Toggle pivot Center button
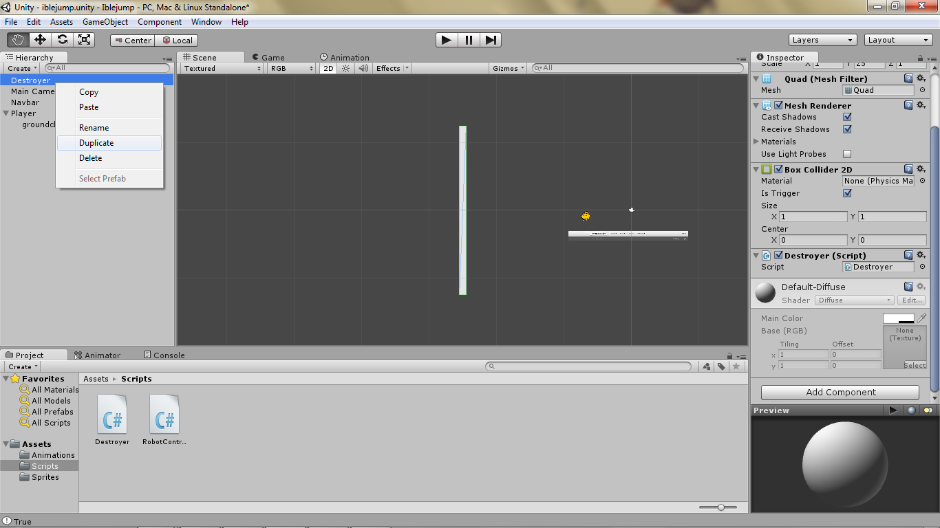The width and height of the screenshot is (940, 528). [x=132, y=41]
